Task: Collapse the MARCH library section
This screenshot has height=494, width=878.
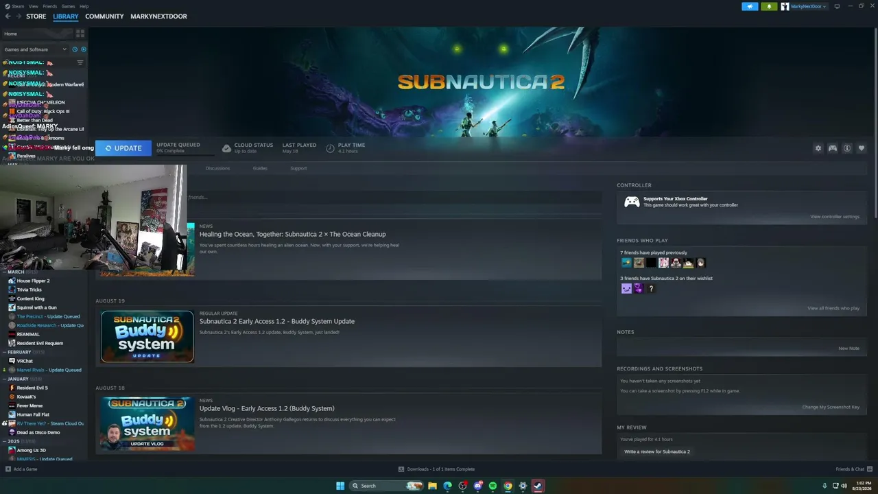Action: click(x=16, y=272)
